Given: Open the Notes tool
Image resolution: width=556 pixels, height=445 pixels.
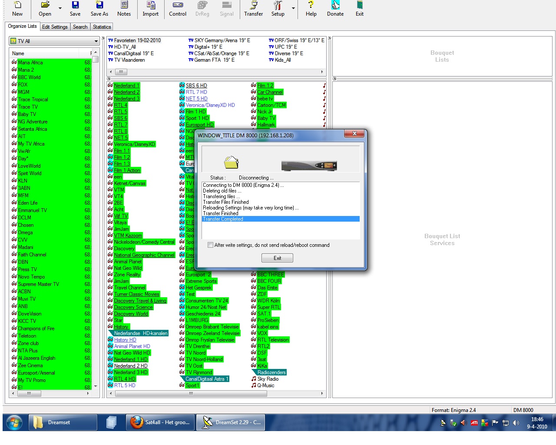Looking at the screenshot, I should 124,9.
